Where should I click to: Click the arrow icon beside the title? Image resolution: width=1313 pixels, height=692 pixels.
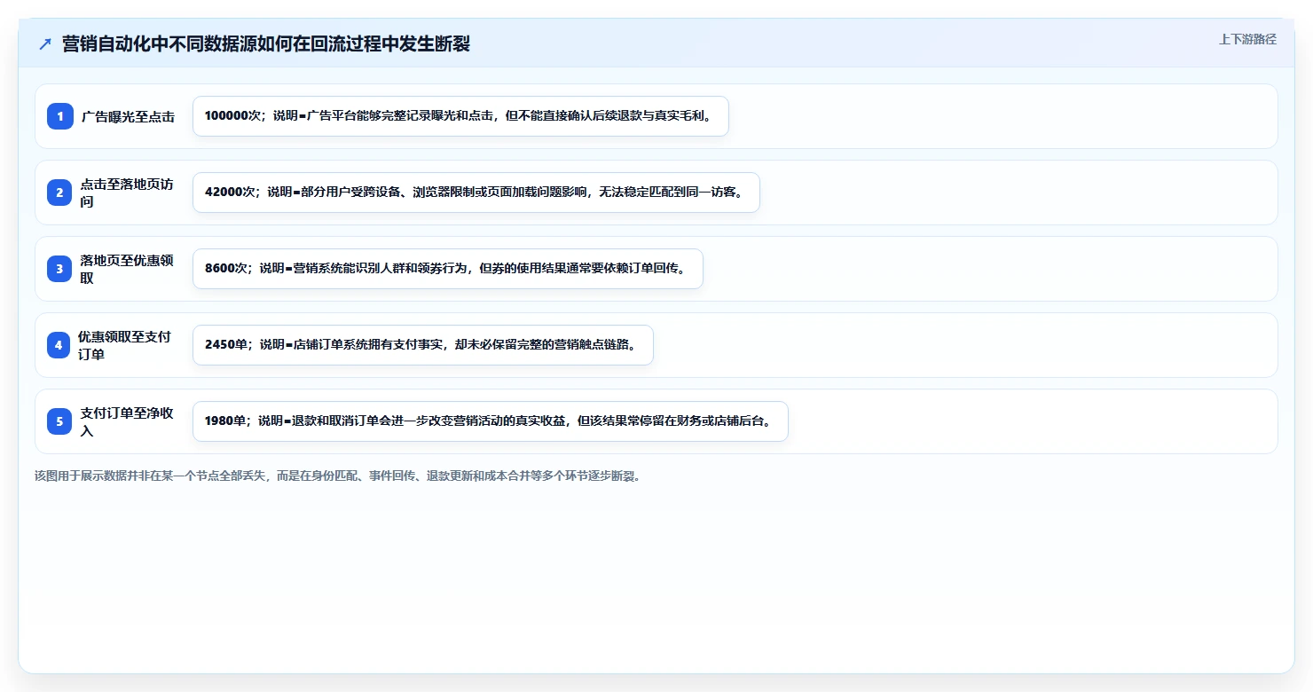tap(45, 44)
